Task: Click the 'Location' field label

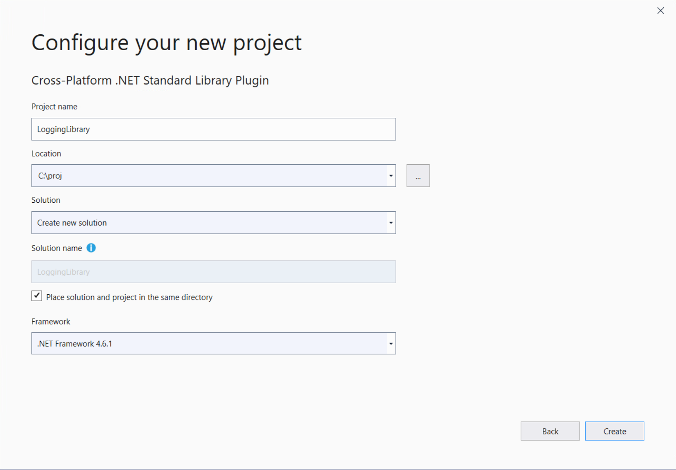Action: 46,154
